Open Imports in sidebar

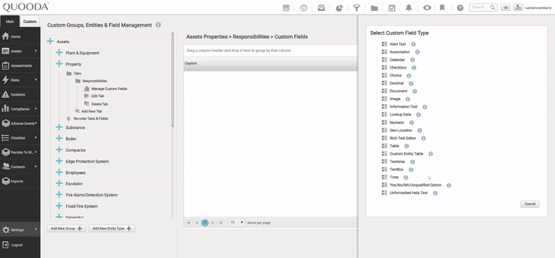(x=20, y=181)
